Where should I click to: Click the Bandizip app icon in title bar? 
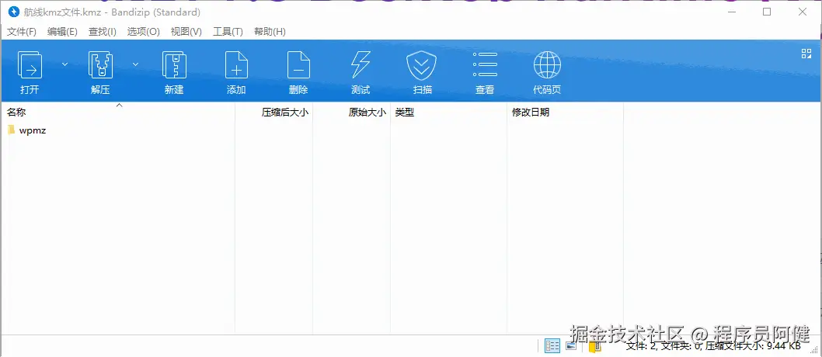point(14,12)
